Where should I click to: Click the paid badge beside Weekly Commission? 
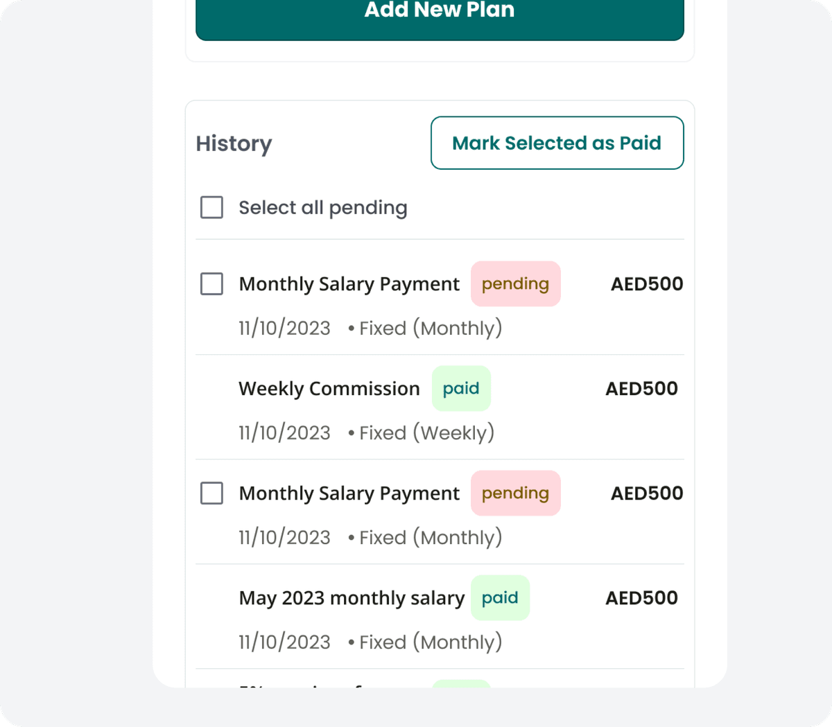tap(461, 388)
